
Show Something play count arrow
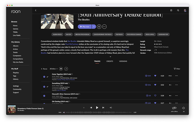tap(170, 85)
